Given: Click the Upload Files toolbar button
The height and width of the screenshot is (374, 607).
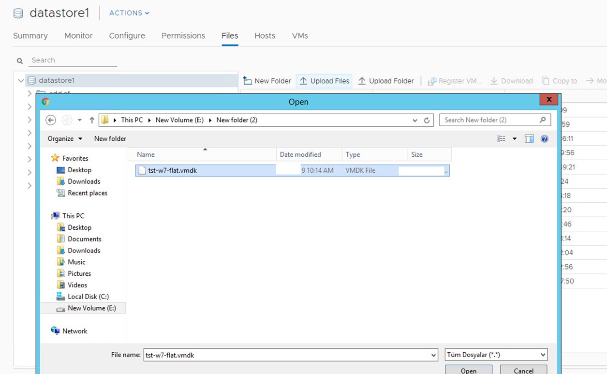Looking at the screenshot, I should pos(324,81).
